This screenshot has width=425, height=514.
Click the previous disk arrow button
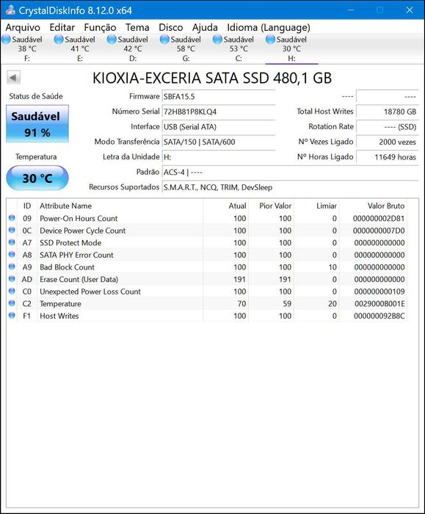(13, 78)
